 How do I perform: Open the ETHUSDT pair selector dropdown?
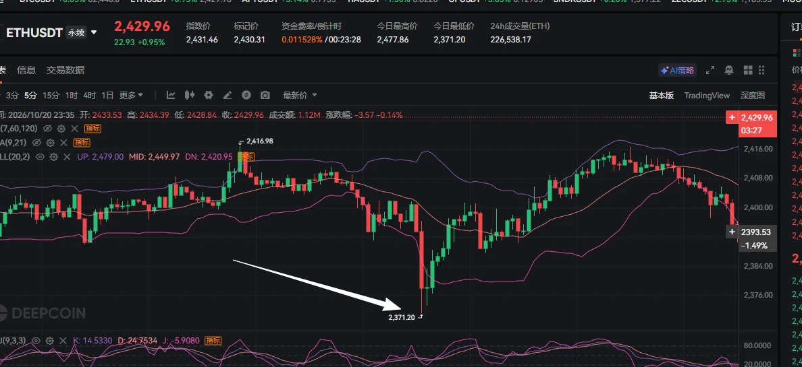pyautogui.click(x=94, y=33)
